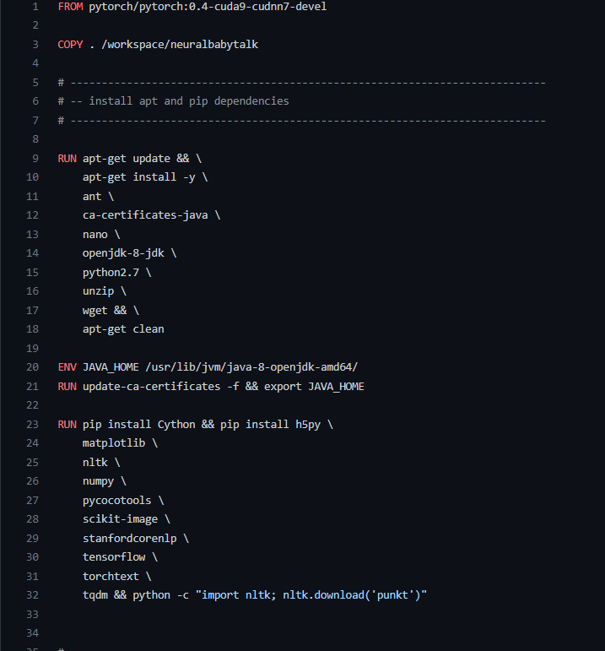Click the RUN keyword on line 21
Viewport: 605px width, 651px height.
(x=68, y=387)
